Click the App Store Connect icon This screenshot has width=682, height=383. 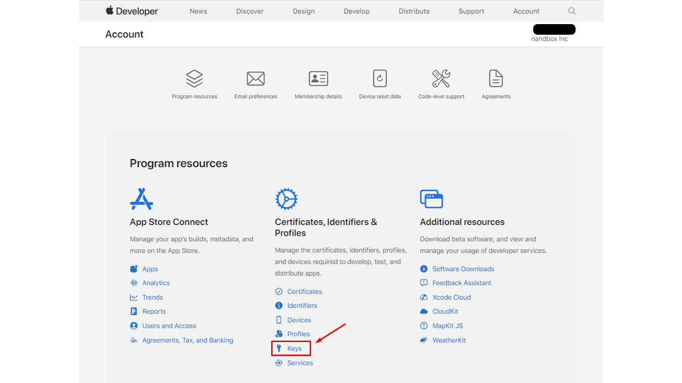tap(141, 198)
